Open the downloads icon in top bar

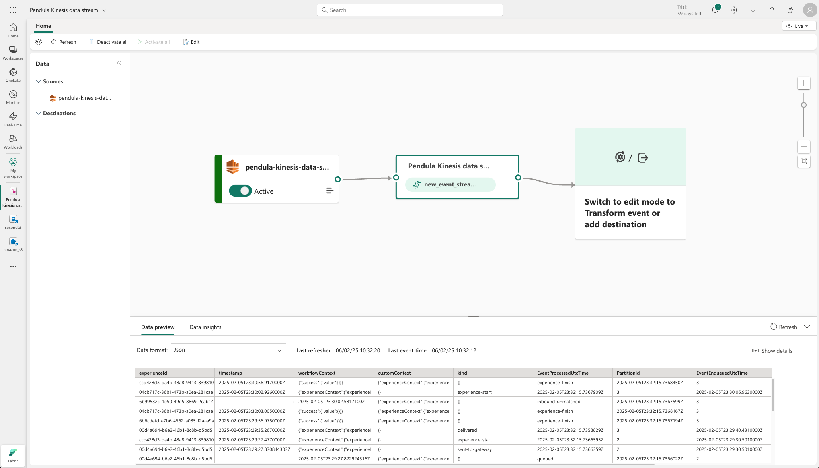pos(753,10)
